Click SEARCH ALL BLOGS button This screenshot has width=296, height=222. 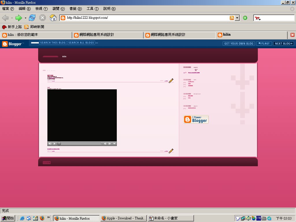pyautogui.click(x=81, y=43)
